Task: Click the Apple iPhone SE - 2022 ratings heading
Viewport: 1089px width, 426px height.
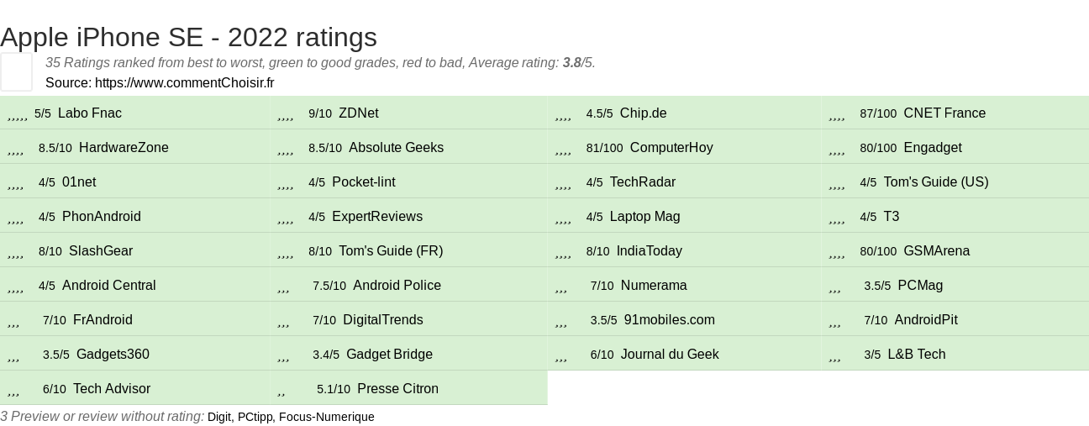Action: tap(188, 37)
